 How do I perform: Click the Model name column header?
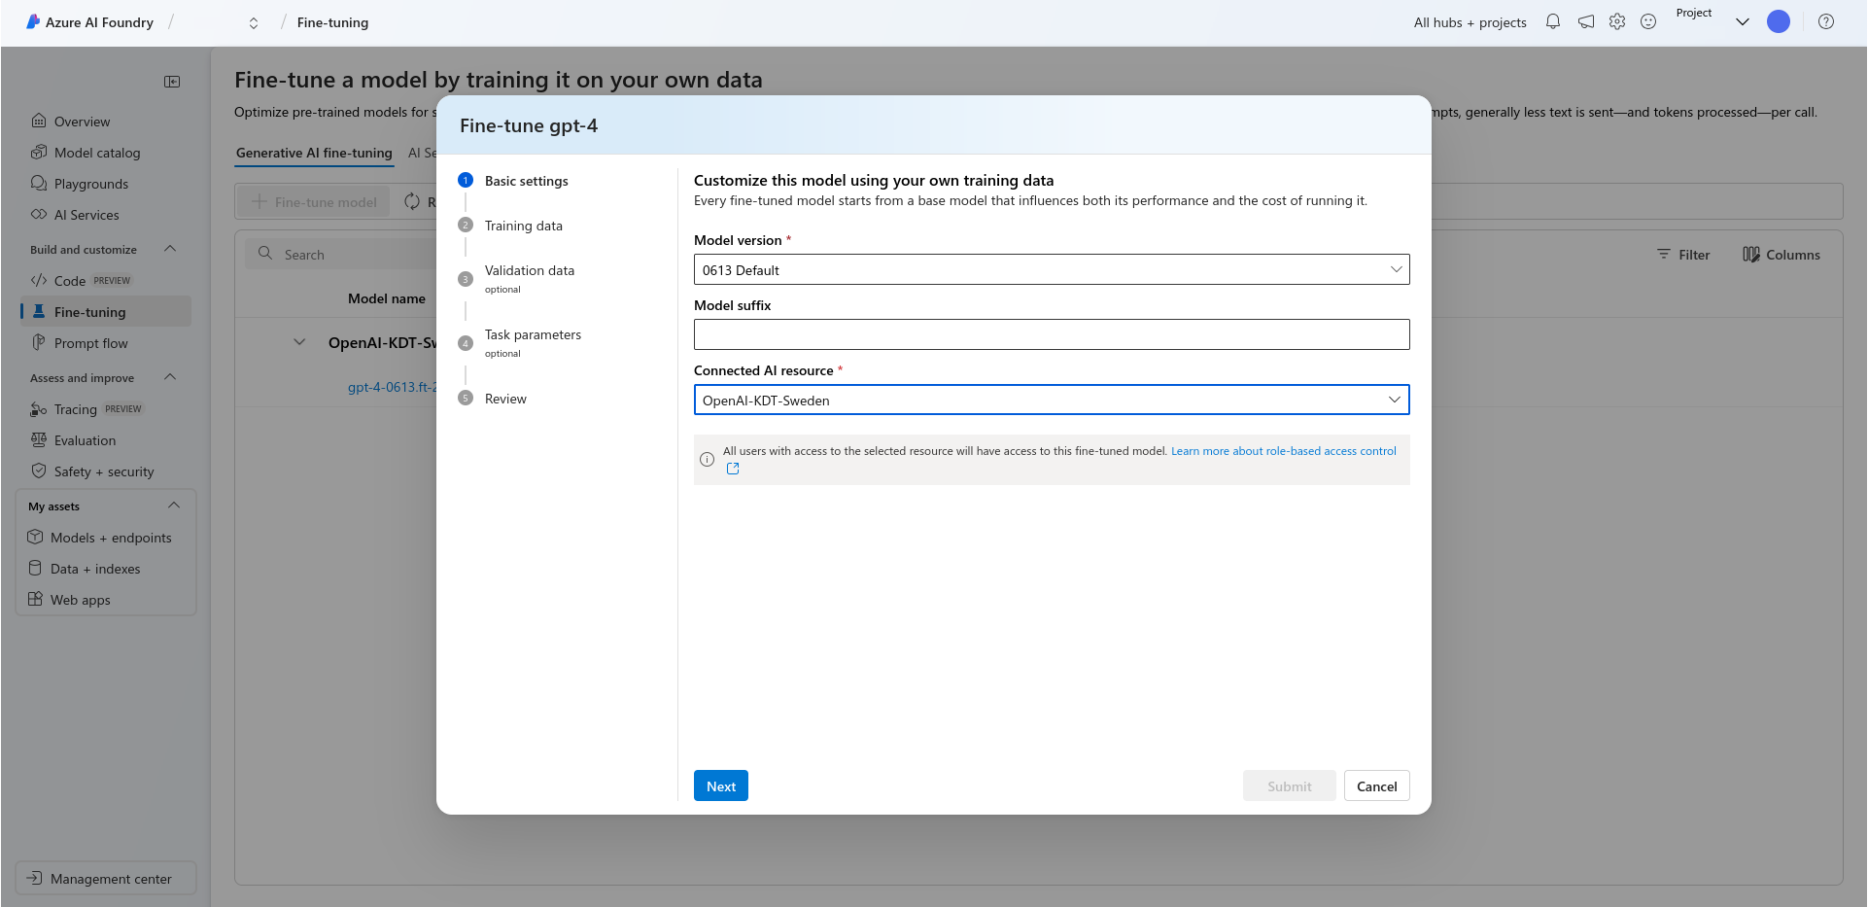tap(387, 298)
